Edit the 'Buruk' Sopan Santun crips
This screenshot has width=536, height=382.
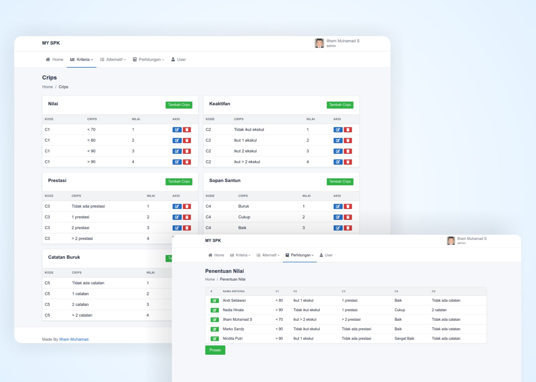[x=338, y=206]
